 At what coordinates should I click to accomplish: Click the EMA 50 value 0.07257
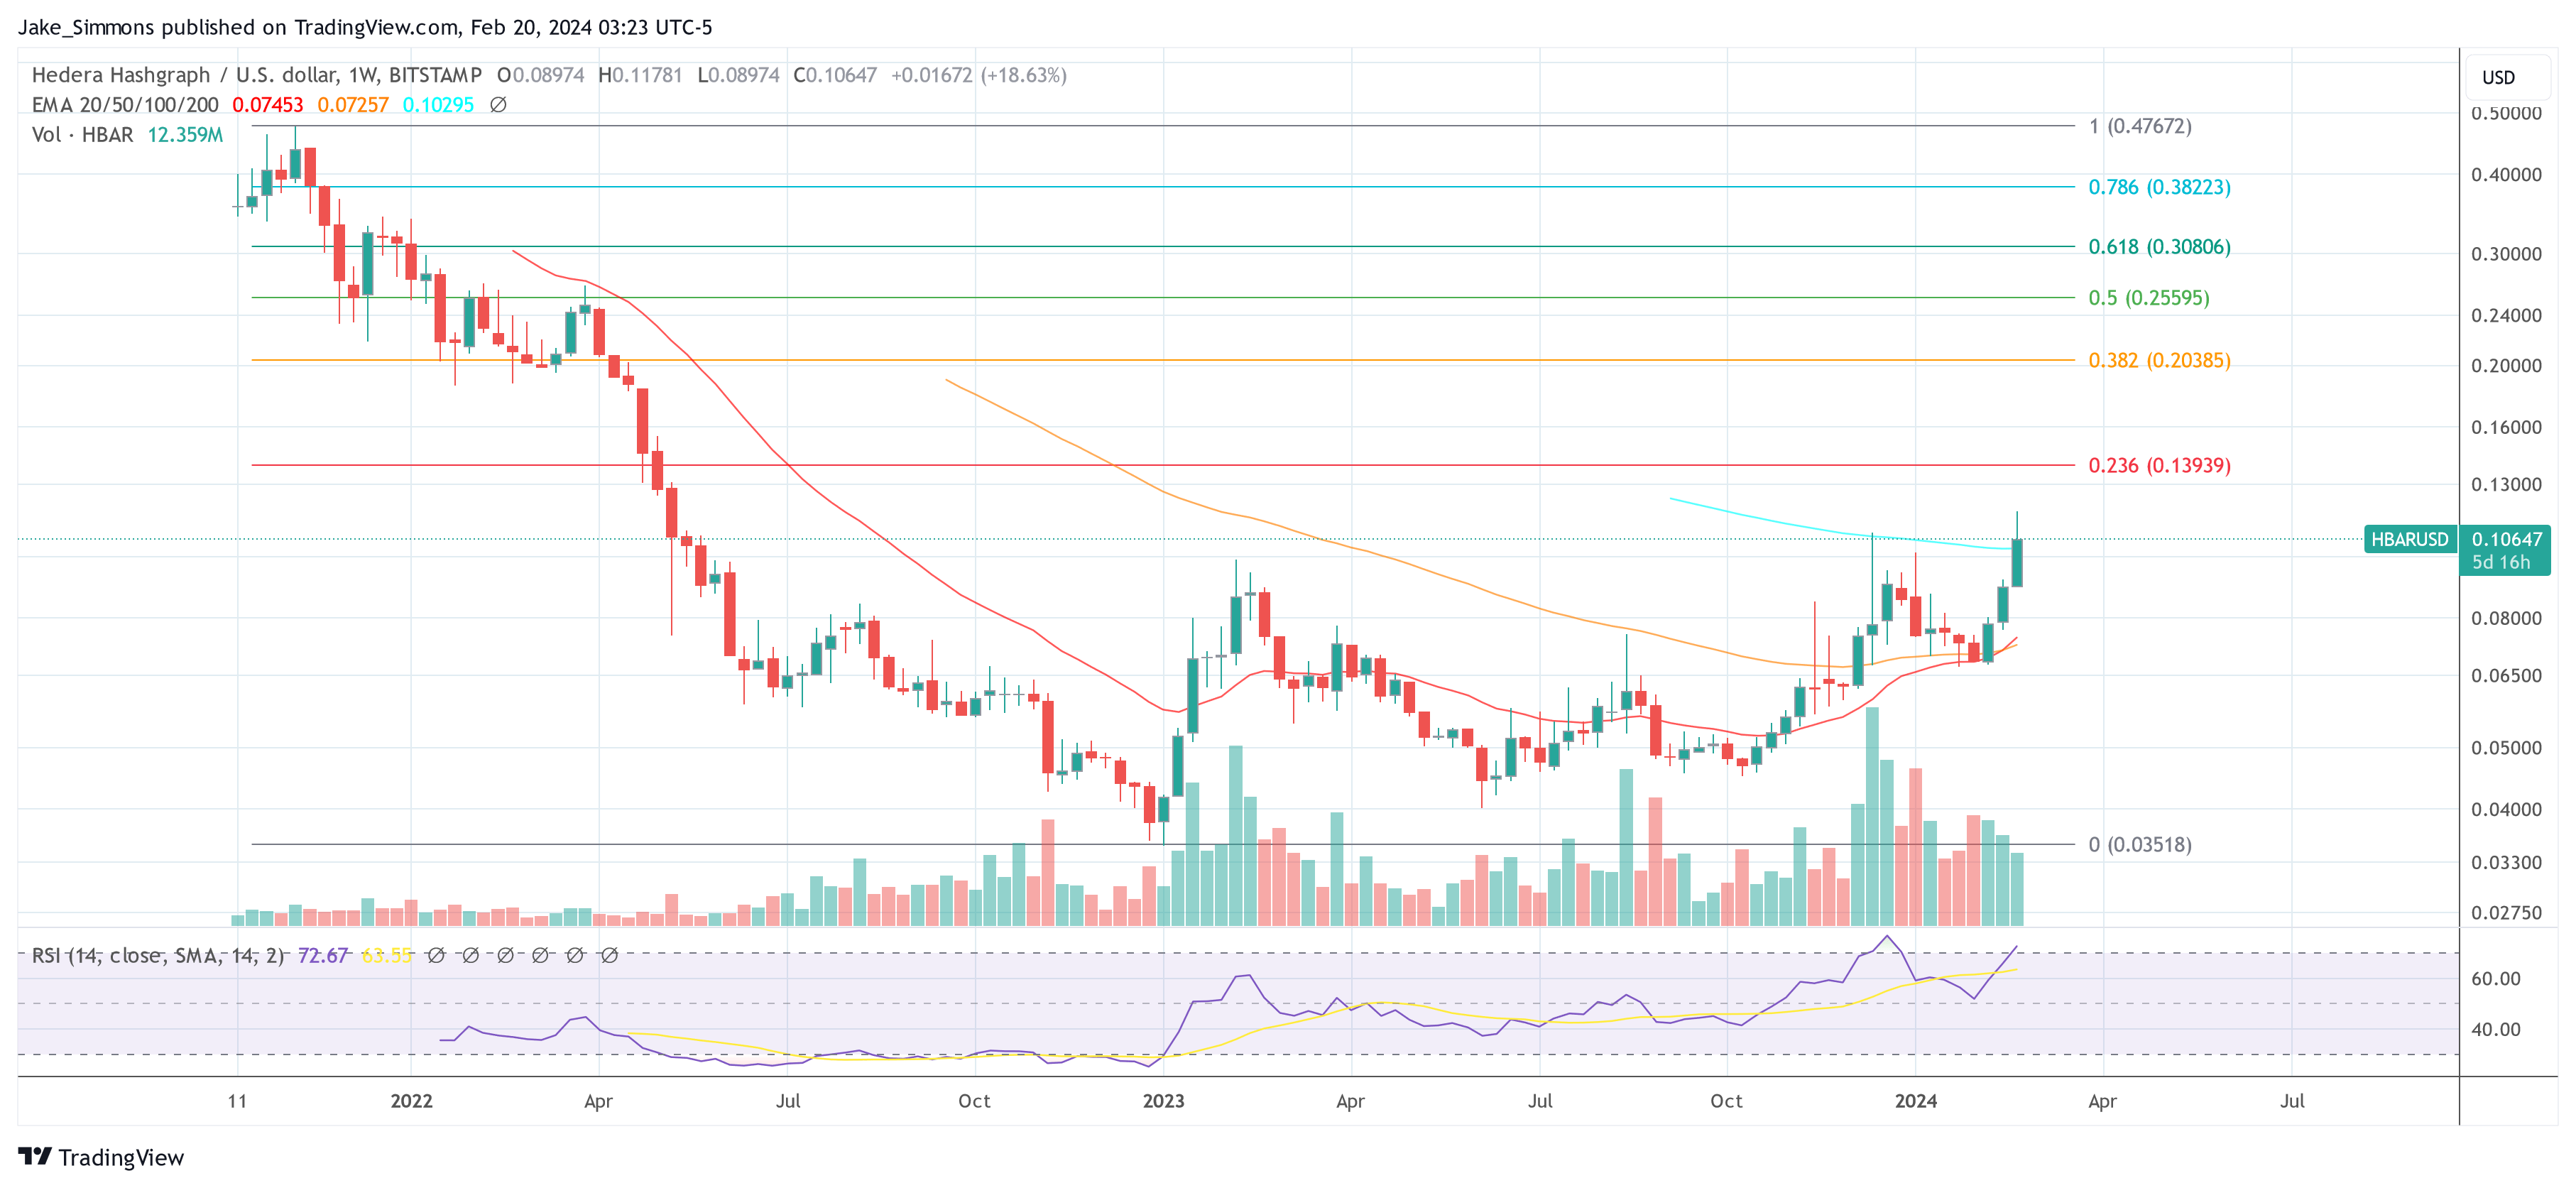coord(352,105)
